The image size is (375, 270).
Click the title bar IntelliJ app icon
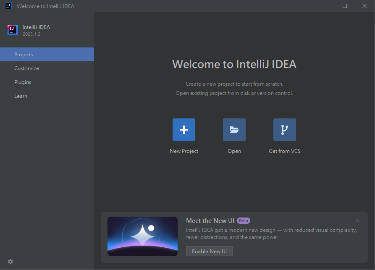coord(8,6)
